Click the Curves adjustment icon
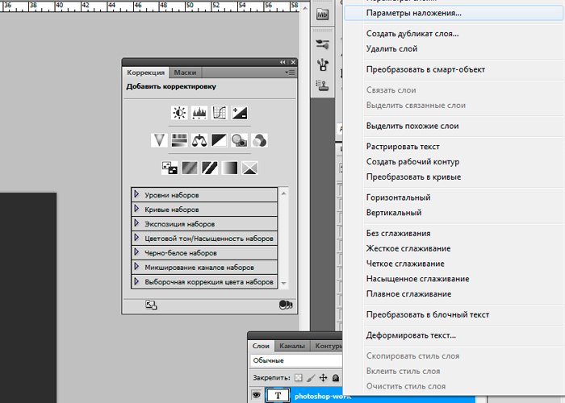This screenshot has height=403, width=565. coord(219,113)
